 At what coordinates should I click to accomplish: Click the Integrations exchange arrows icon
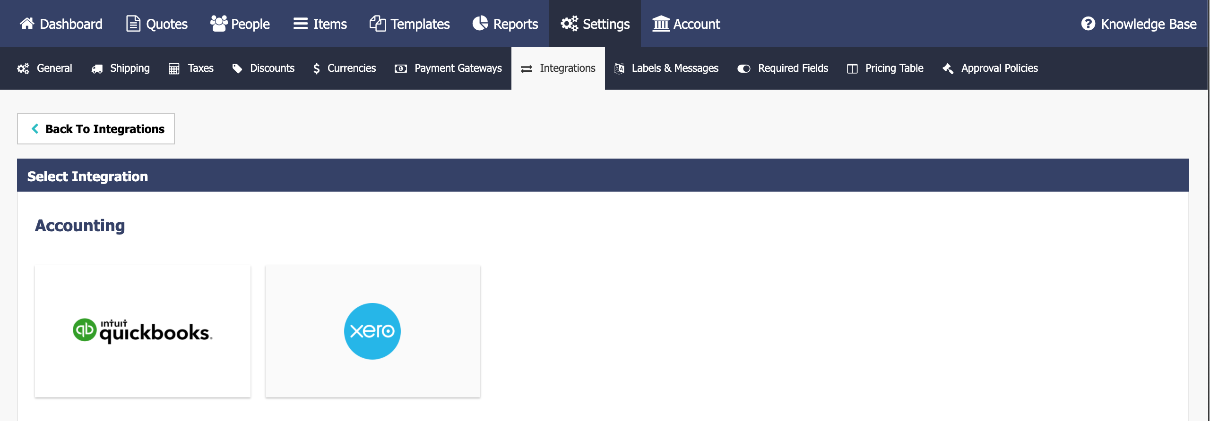click(x=527, y=69)
